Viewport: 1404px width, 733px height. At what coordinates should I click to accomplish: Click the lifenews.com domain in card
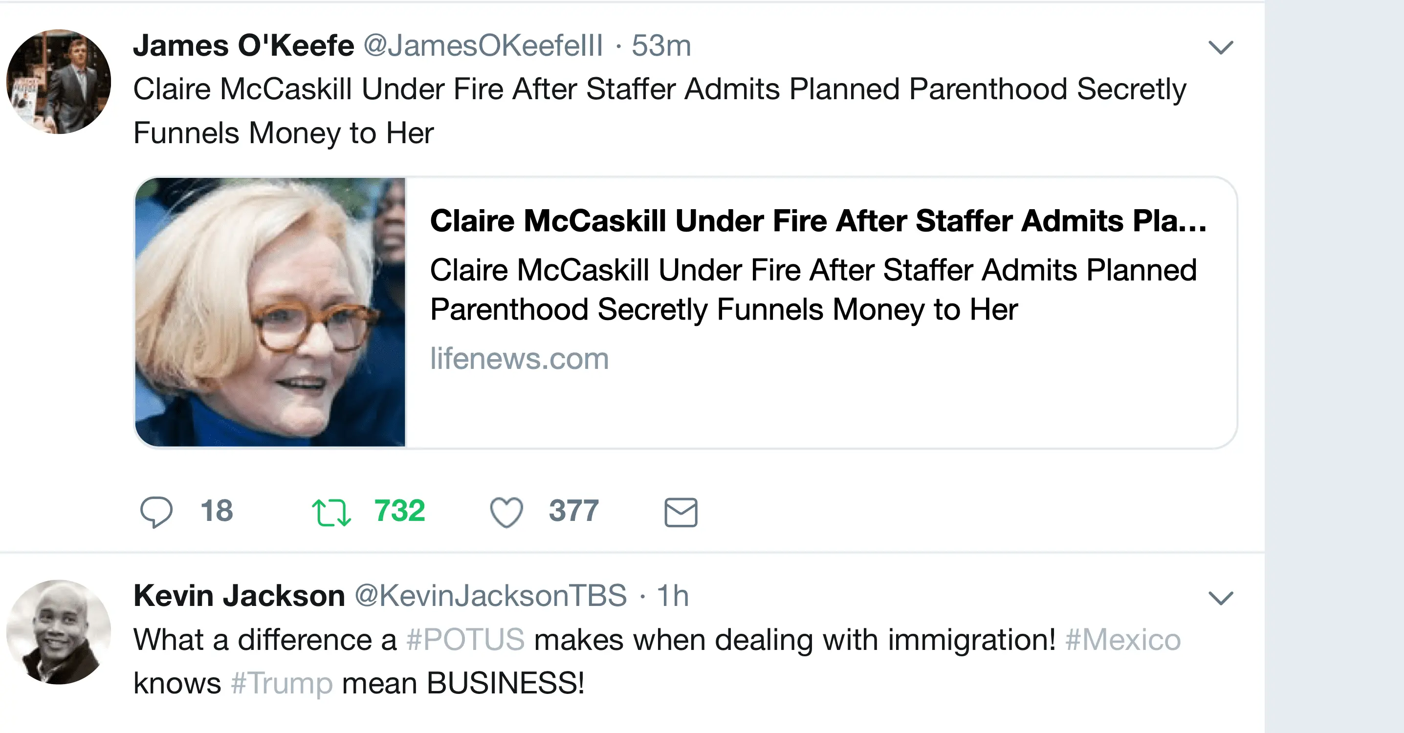click(x=520, y=359)
